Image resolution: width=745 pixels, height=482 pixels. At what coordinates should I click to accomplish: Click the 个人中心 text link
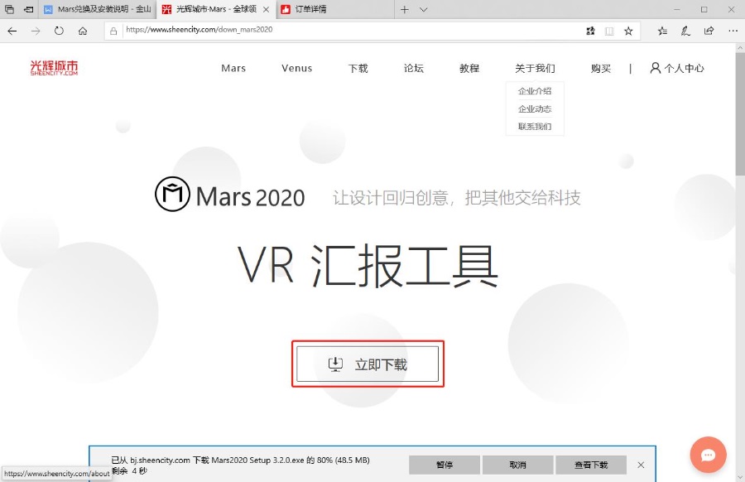point(685,68)
